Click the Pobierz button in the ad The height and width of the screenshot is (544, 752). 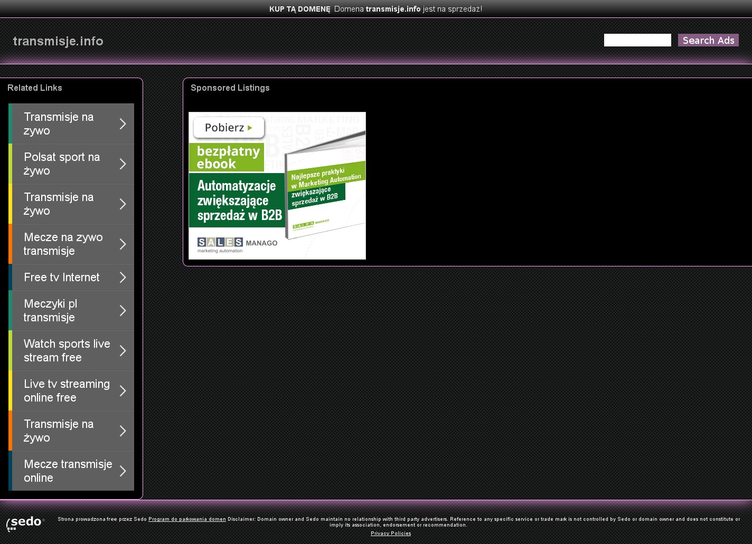[229, 128]
